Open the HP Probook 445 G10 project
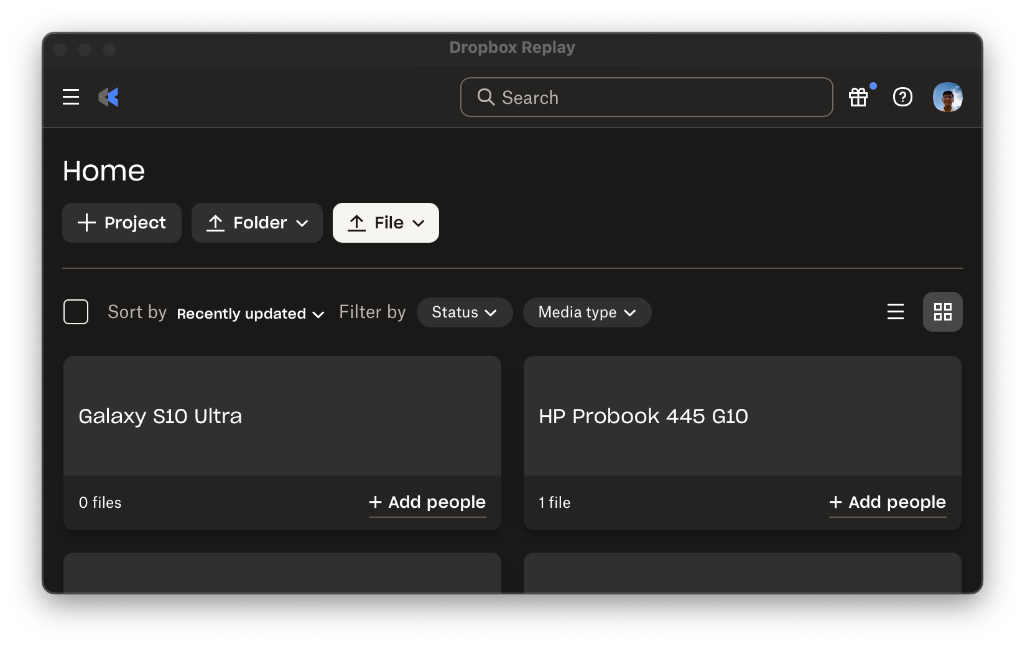Viewport: 1025px width, 646px height. point(743,416)
